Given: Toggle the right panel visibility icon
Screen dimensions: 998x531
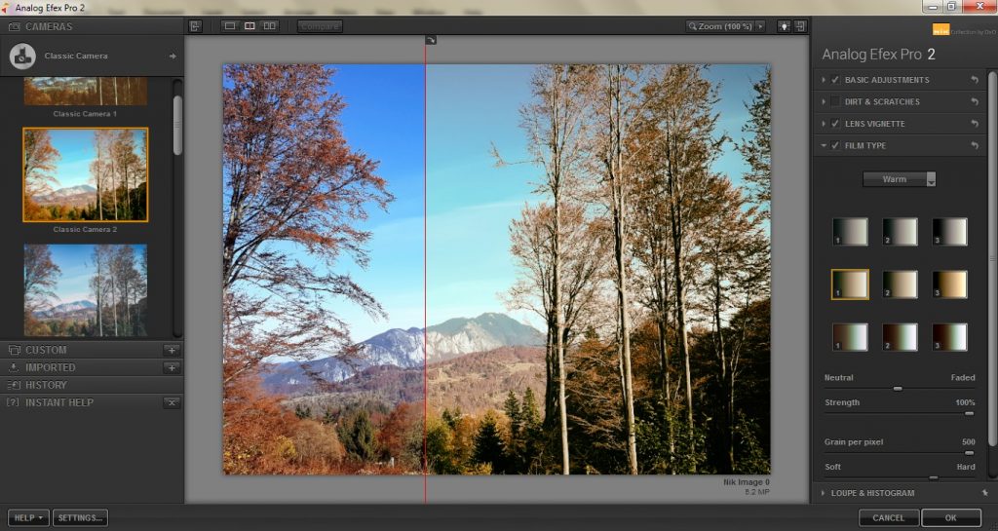Looking at the screenshot, I should pos(800,26).
